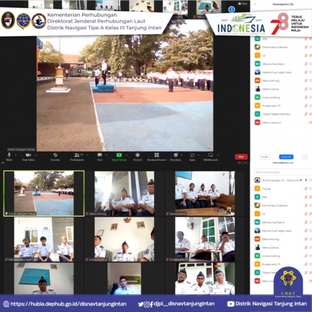Open Breakout Rooms icon

[x=157, y=155]
